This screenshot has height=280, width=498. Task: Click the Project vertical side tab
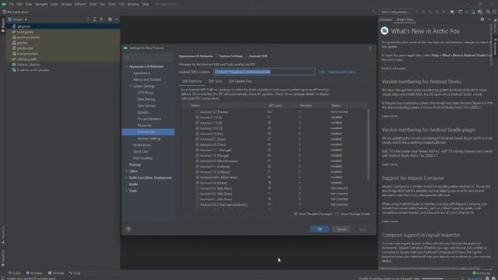click(3, 25)
